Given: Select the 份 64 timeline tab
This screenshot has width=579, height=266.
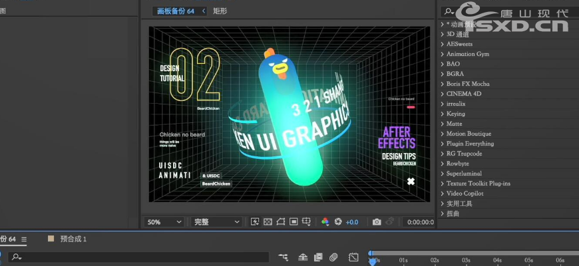Looking at the screenshot, I should (x=8, y=239).
